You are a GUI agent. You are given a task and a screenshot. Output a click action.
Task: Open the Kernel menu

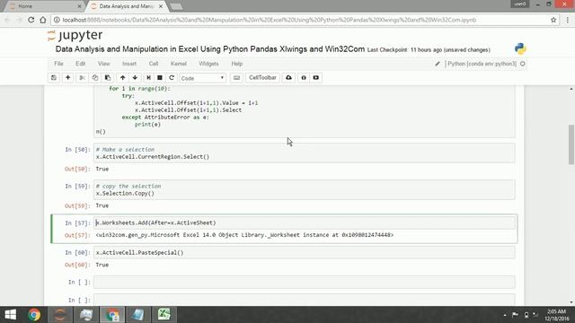[179, 64]
